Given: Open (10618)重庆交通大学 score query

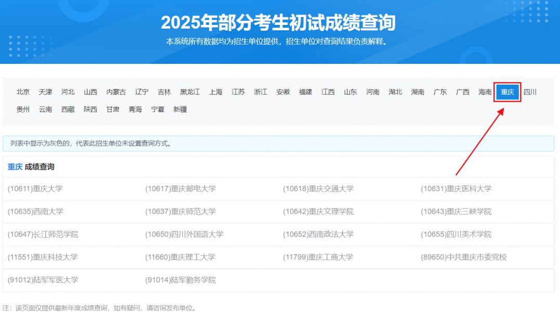Looking at the screenshot, I should (x=318, y=188).
